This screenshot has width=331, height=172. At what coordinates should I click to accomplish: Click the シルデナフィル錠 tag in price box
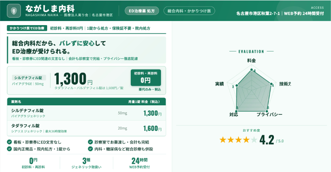[x=28, y=77]
